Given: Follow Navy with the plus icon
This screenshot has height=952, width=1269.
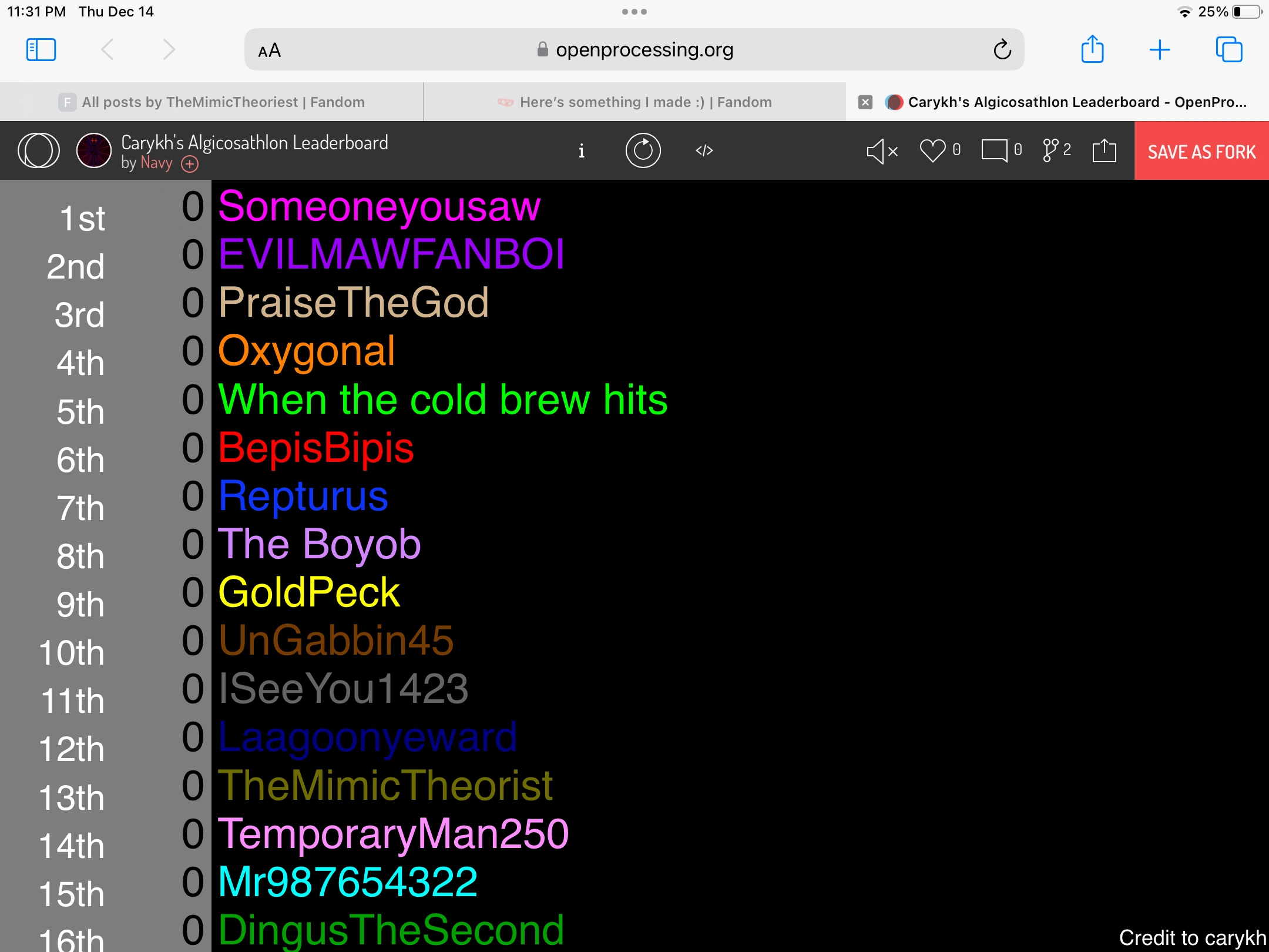Looking at the screenshot, I should pyautogui.click(x=190, y=164).
